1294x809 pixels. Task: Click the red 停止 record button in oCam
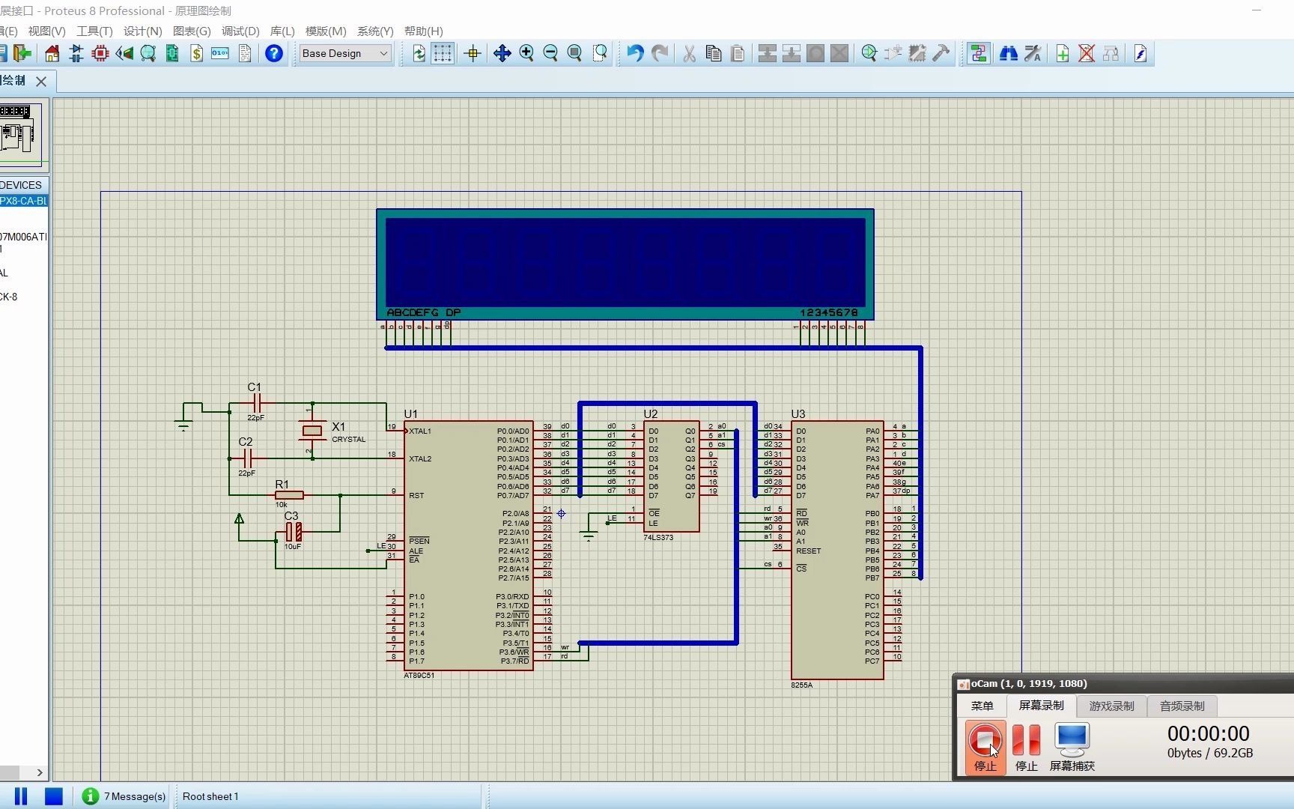tap(985, 746)
